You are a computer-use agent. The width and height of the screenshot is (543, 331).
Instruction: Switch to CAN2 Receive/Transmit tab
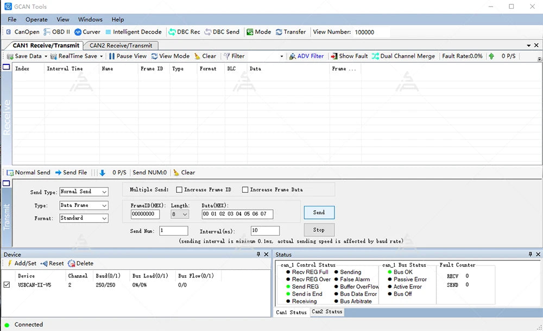pyautogui.click(x=121, y=46)
